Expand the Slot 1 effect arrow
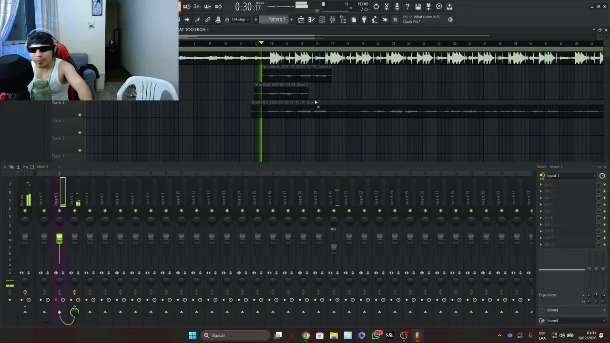This screenshot has width=610, height=343. (x=541, y=185)
